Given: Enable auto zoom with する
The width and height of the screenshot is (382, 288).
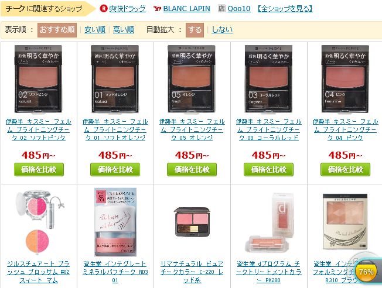Looking at the screenshot, I should [195, 30].
